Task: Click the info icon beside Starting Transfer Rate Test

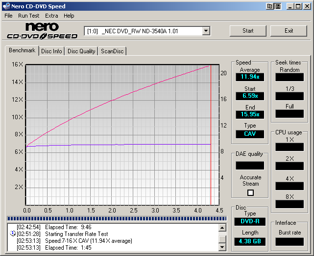Action: [12, 233]
